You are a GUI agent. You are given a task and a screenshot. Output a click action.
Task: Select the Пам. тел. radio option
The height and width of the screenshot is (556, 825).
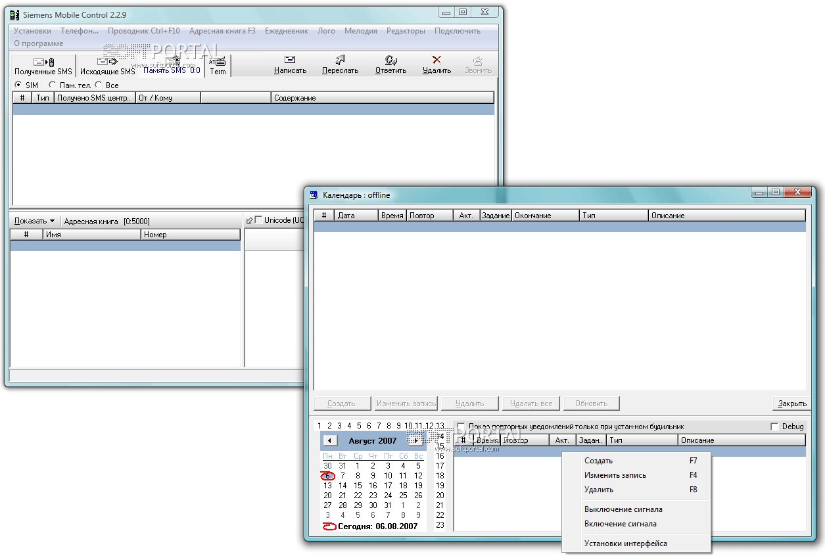point(52,85)
